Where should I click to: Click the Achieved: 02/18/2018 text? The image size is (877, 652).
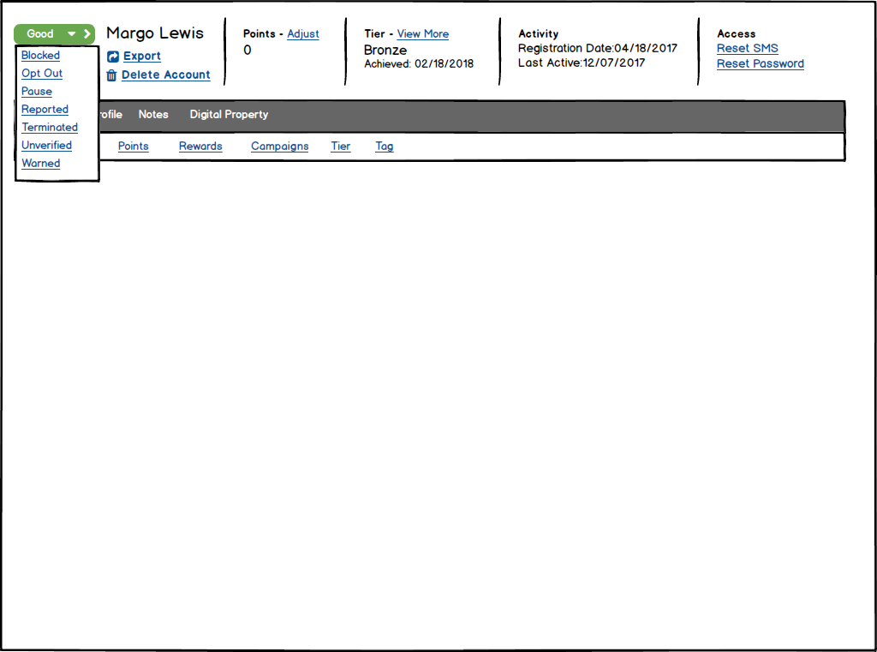pyautogui.click(x=419, y=63)
